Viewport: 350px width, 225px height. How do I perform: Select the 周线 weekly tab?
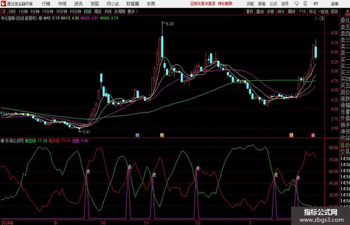pos(98,11)
